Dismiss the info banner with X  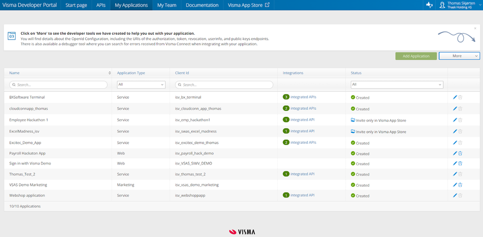(475, 28)
